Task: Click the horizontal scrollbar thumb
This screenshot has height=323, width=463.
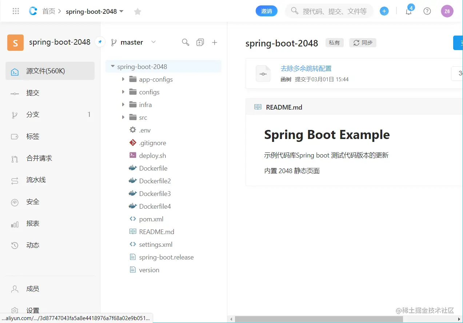Action: pyautogui.click(x=319, y=319)
